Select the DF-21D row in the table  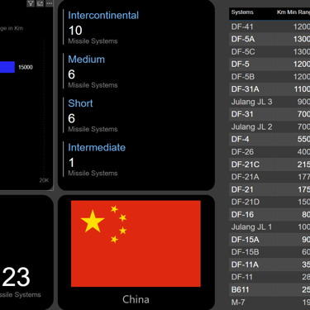click(x=269, y=202)
